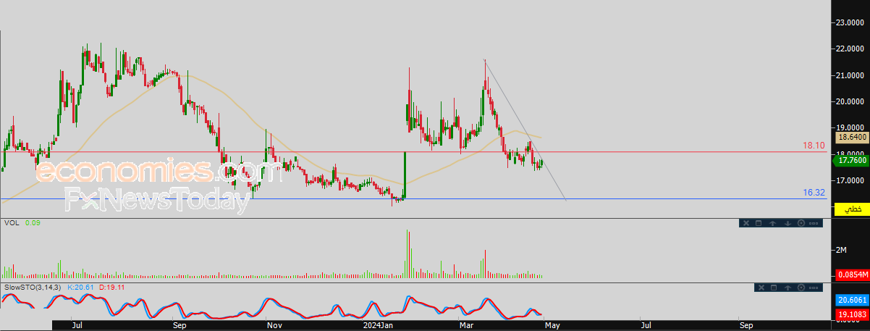Toggle the yellow linear scale label

(x=852, y=209)
